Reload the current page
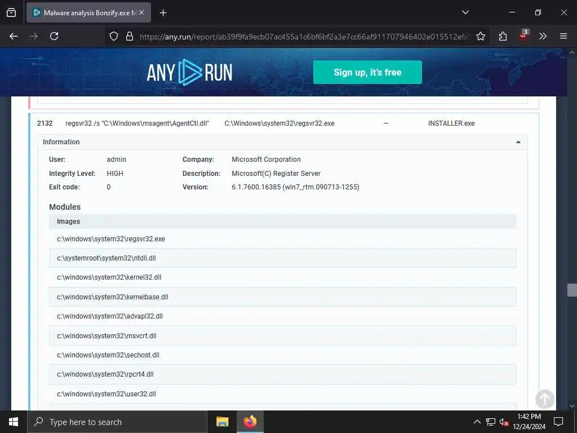577x433 pixels. point(54,36)
